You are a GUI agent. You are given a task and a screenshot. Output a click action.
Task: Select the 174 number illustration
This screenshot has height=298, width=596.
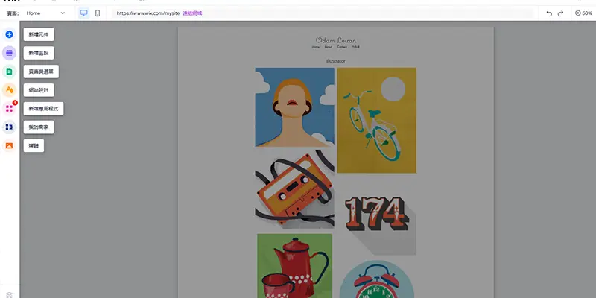(377, 215)
